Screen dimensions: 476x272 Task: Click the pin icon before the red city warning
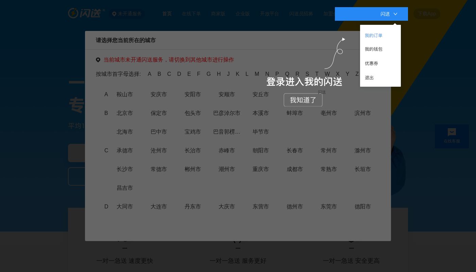pos(98,60)
